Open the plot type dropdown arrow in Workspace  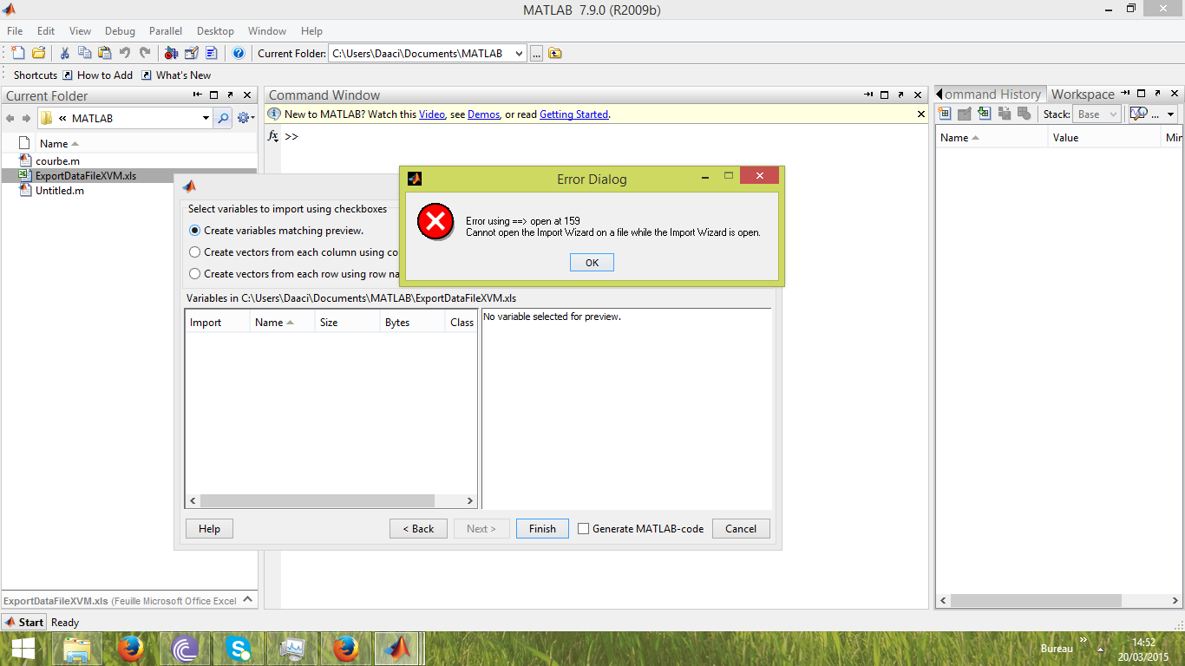(x=1170, y=114)
